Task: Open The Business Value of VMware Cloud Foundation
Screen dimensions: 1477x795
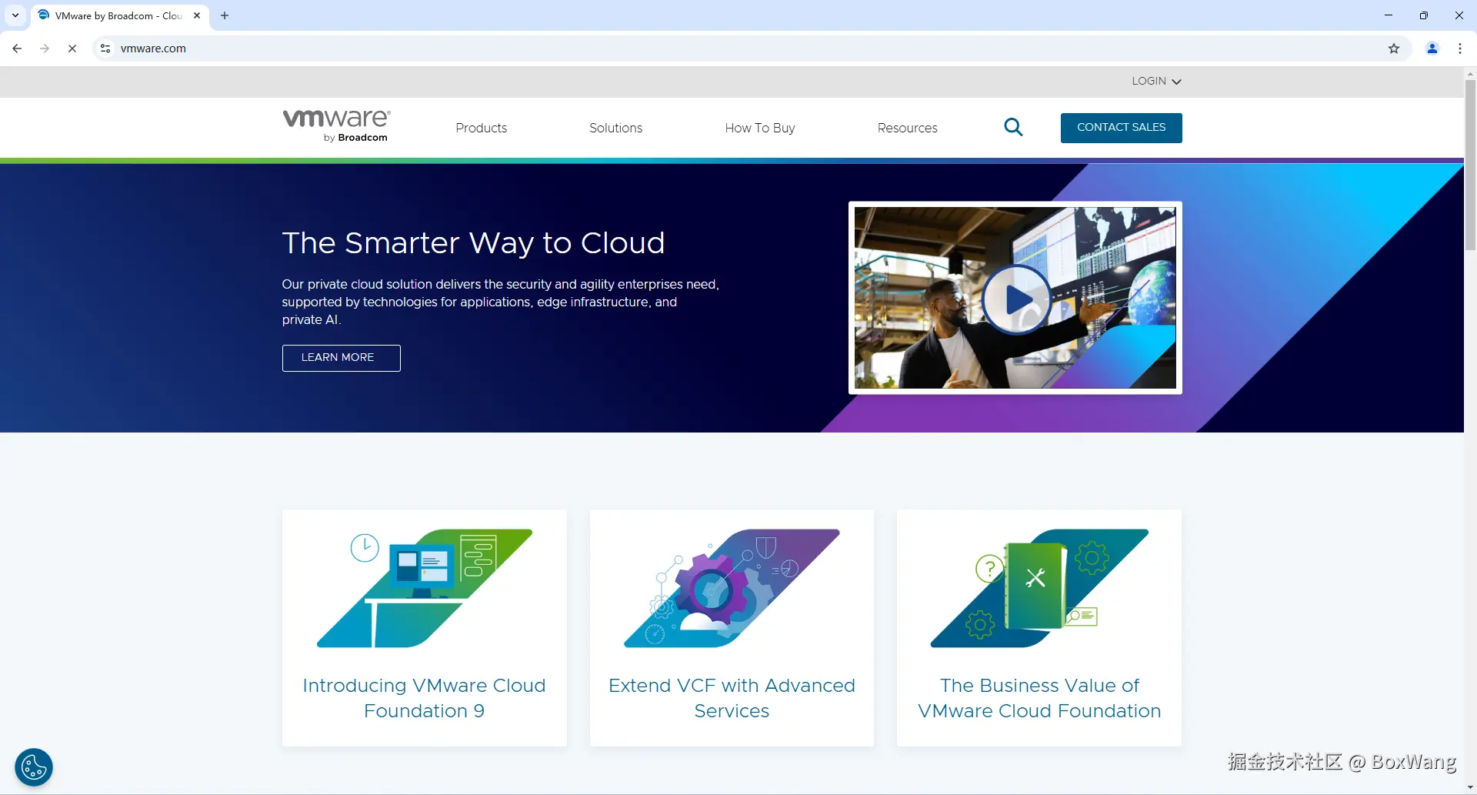Action: click(x=1039, y=698)
